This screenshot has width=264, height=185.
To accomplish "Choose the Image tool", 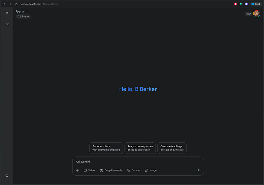I will coord(151,170).
